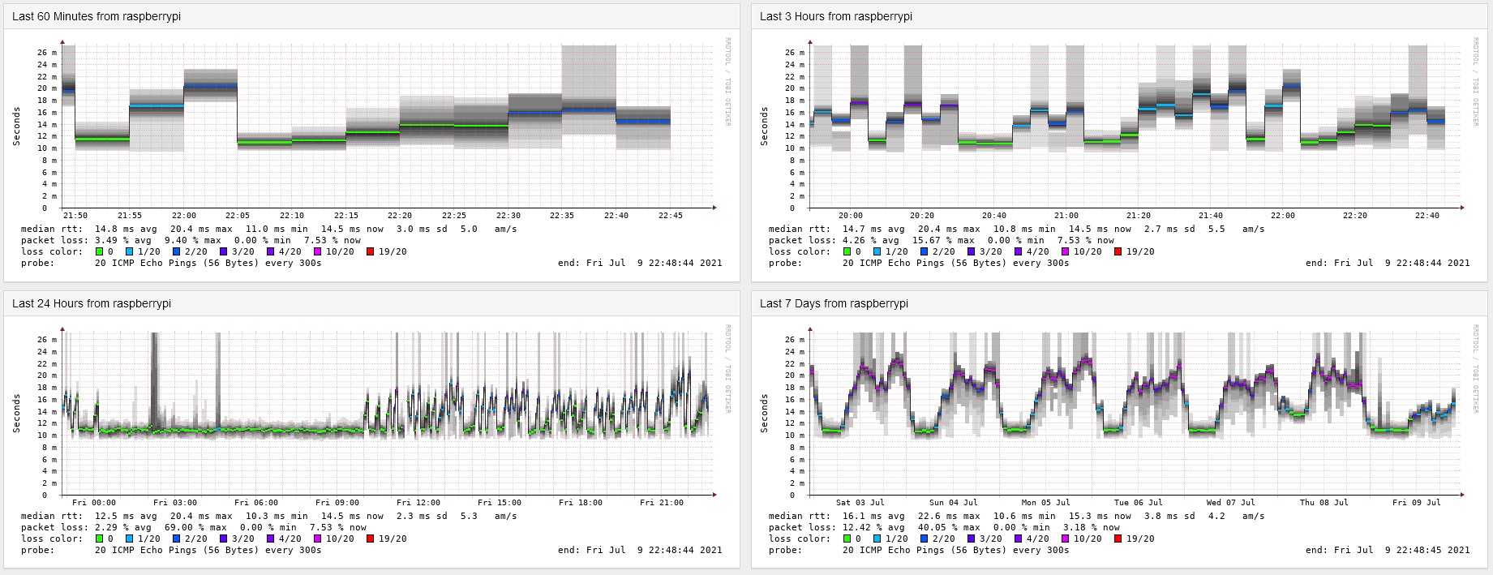Click 'Mon 05 Jul' label on 7 Days graph
The image size is (1493, 575).
pos(1045,503)
